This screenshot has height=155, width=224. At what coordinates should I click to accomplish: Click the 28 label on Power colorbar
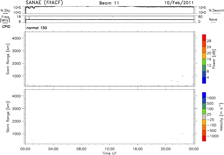coord(209,41)
